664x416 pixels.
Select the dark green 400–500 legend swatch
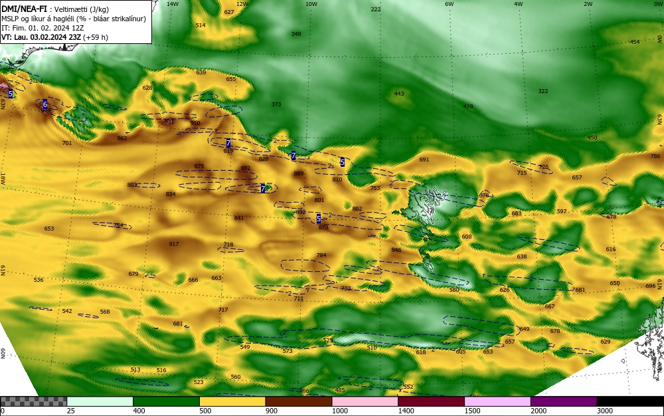click(x=166, y=401)
